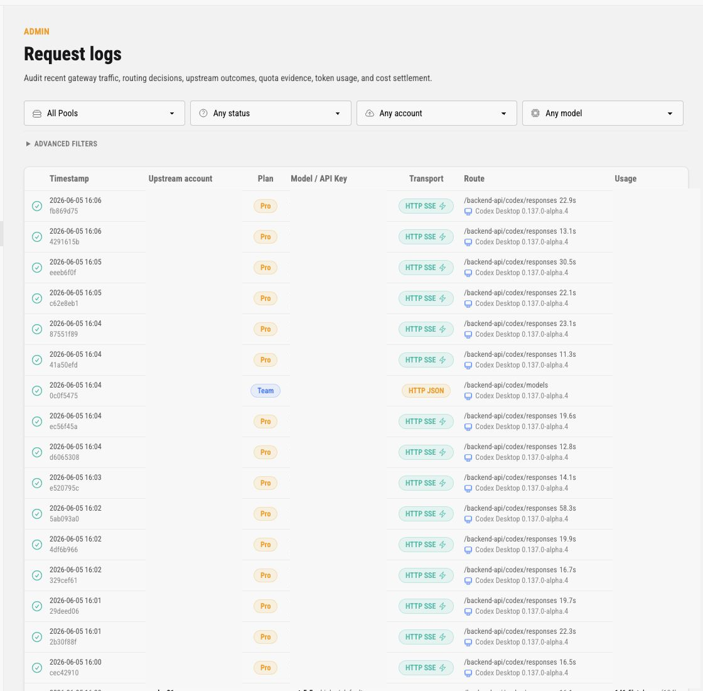Click request ID 87551f89
The width and height of the screenshot is (703, 691).
[63, 334]
